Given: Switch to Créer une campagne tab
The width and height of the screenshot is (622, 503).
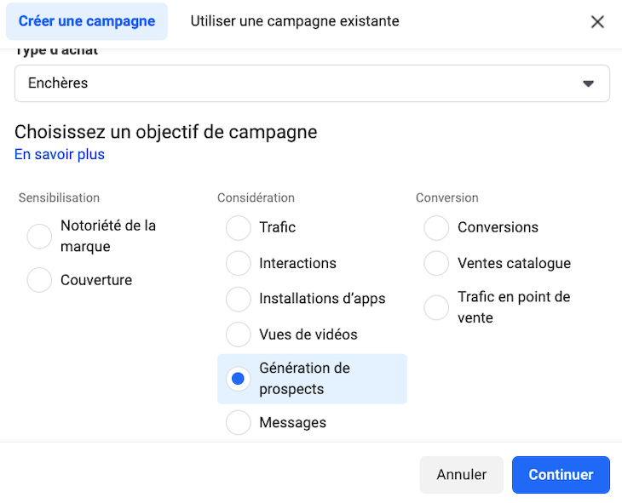Looking at the screenshot, I should pyautogui.click(x=87, y=21).
